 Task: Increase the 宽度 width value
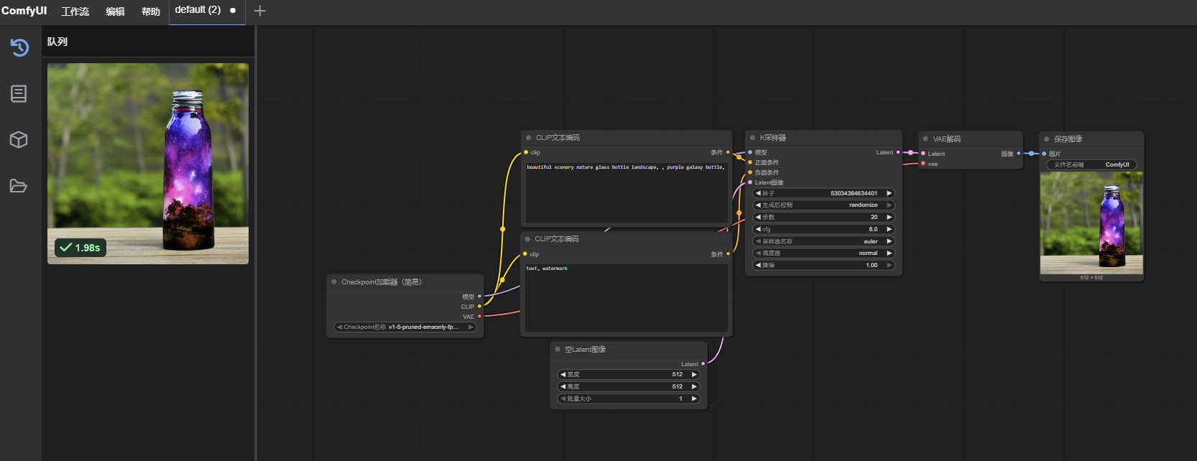tap(694, 374)
